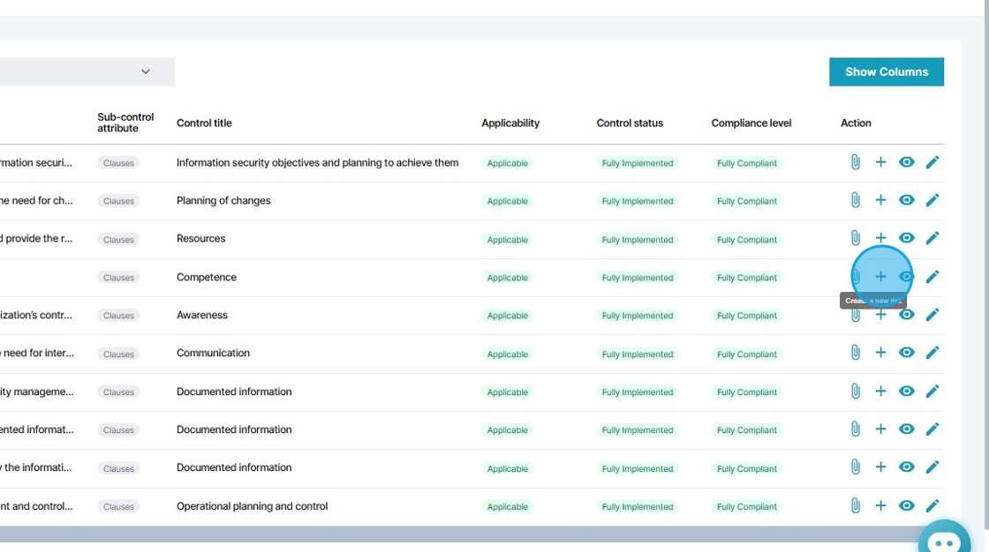Click plus in the 'ity manageme...' Documented information row
The height and width of the screenshot is (552, 989).
pos(880,392)
